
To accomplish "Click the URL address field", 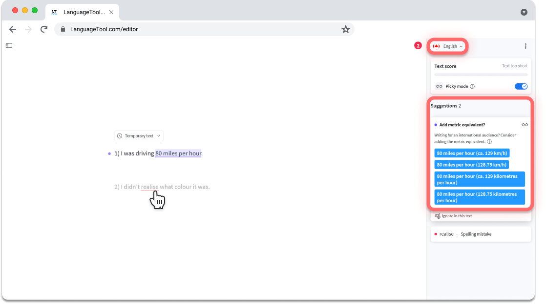I will [x=204, y=29].
